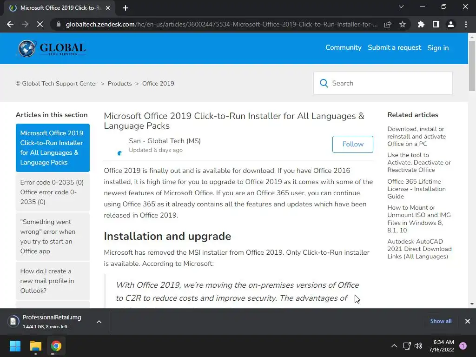Select the highlighted Click-to-Run Installer sidebar article
Screen dimensions: 476x357
pyautogui.click(x=53, y=148)
